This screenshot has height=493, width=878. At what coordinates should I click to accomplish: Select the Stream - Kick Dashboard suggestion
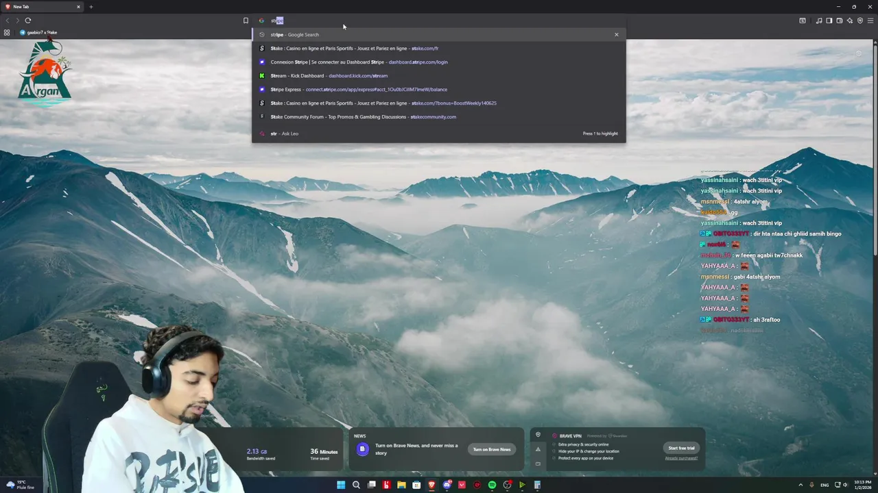click(439, 75)
